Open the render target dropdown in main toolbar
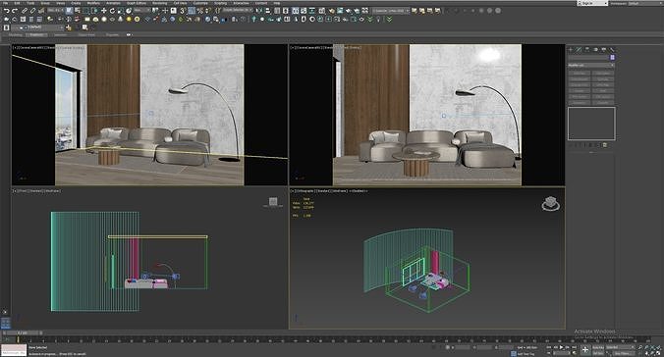664x357 pixels. tap(390, 11)
